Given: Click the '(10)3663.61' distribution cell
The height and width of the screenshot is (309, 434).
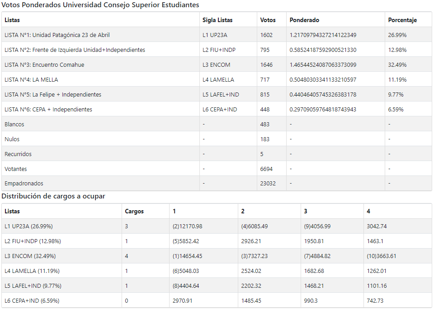Looking at the screenshot, I should point(382,256).
